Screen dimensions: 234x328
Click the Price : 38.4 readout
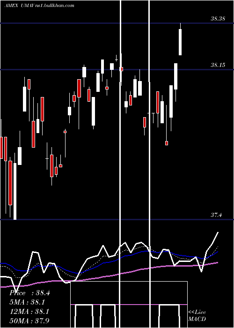pyautogui.click(x=29, y=293)
